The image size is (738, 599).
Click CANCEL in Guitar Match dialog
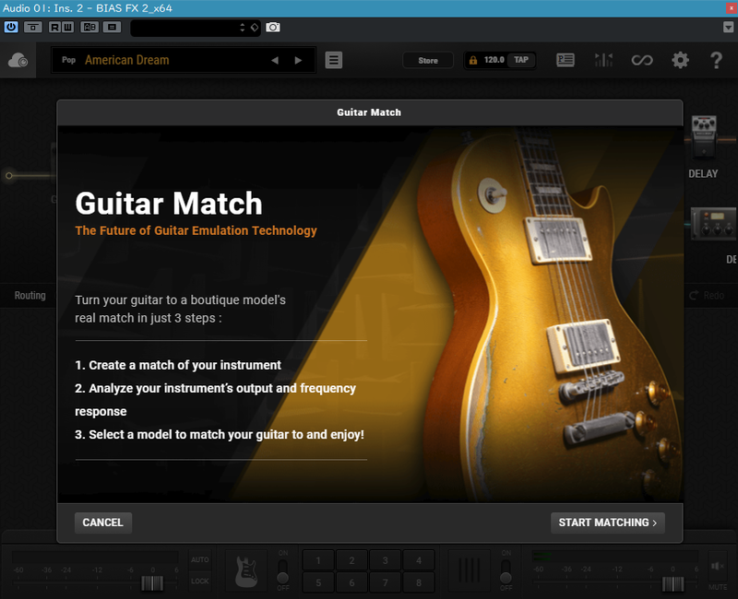(103, 523)
